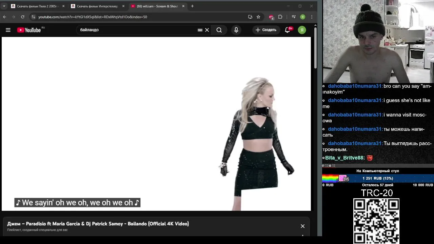
Task: Click the red emoji in Bita_v_Britve88's message
Action: [370, 158]
